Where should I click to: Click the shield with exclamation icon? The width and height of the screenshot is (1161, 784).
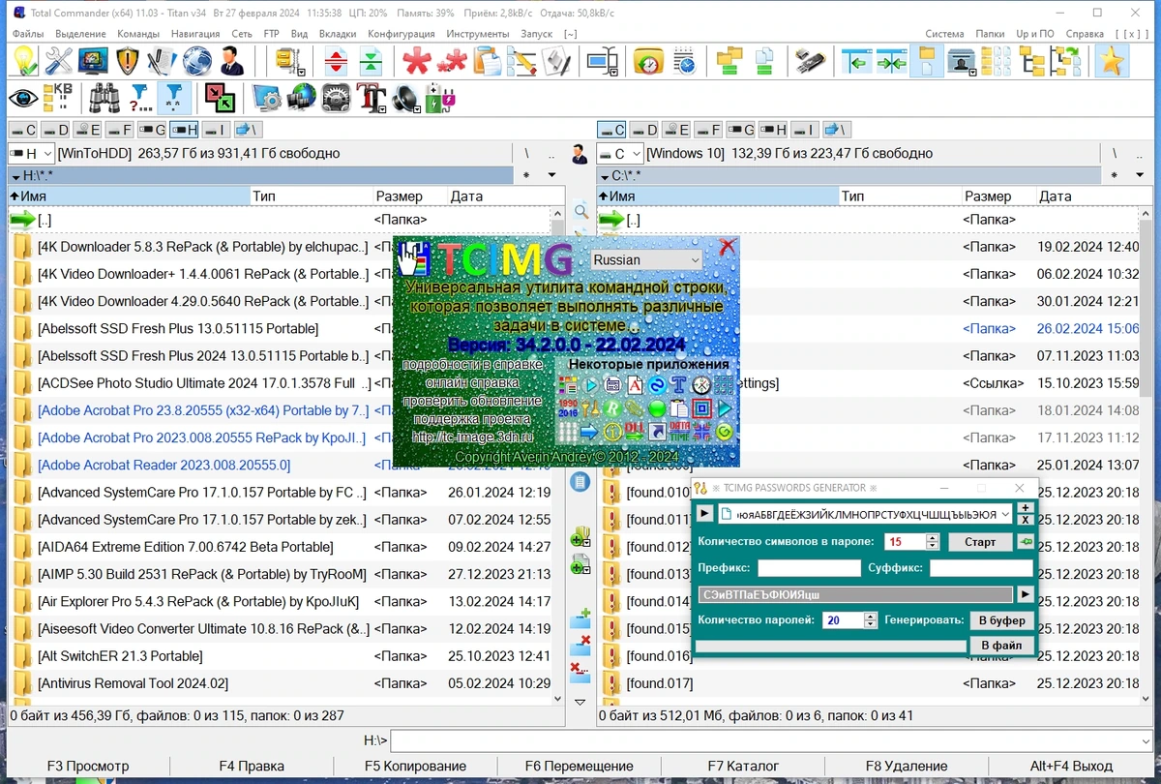pyautogui.click(x=128, y=61)
